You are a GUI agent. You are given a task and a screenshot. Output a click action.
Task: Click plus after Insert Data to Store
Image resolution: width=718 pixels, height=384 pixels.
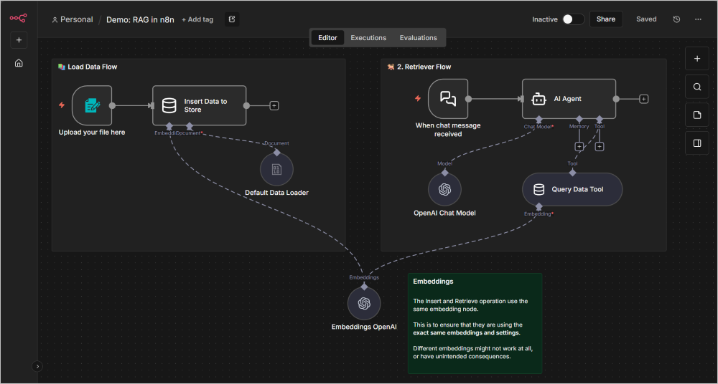pyautogui.click(x=274, y=105)
